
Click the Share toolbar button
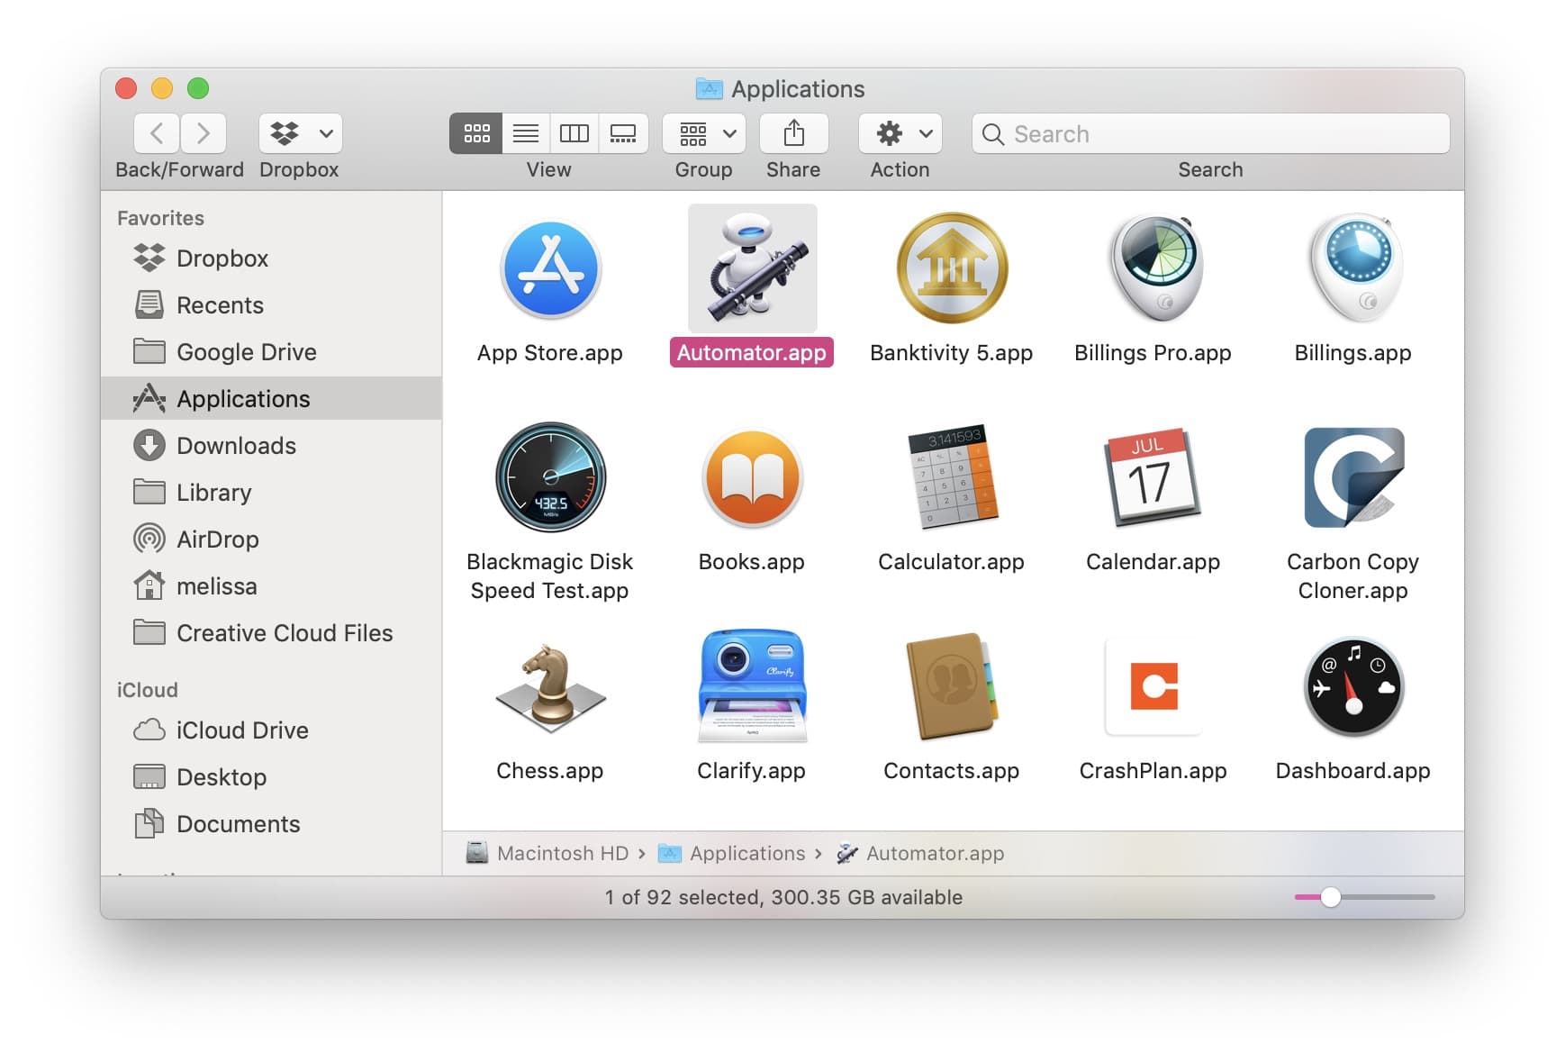click(793, 133)
